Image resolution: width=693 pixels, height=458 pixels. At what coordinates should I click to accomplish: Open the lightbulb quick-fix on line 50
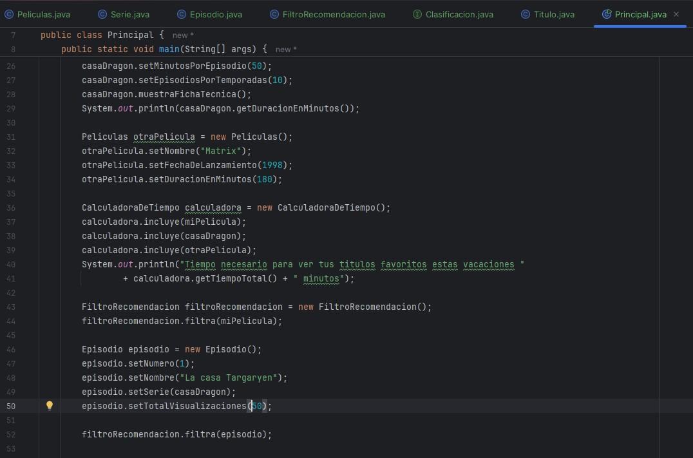[50, 405]
